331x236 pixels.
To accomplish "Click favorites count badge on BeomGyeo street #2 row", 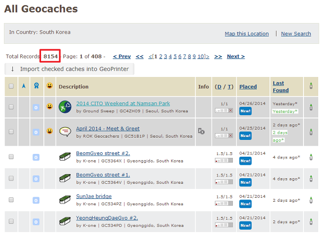I will pyautogui.click(x=36, y=157).
